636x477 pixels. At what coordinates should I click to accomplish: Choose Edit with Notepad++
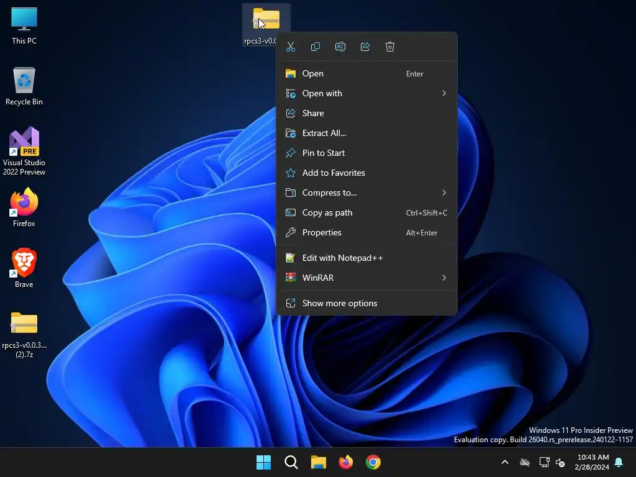pyautogui.click(x=366, y=258)
